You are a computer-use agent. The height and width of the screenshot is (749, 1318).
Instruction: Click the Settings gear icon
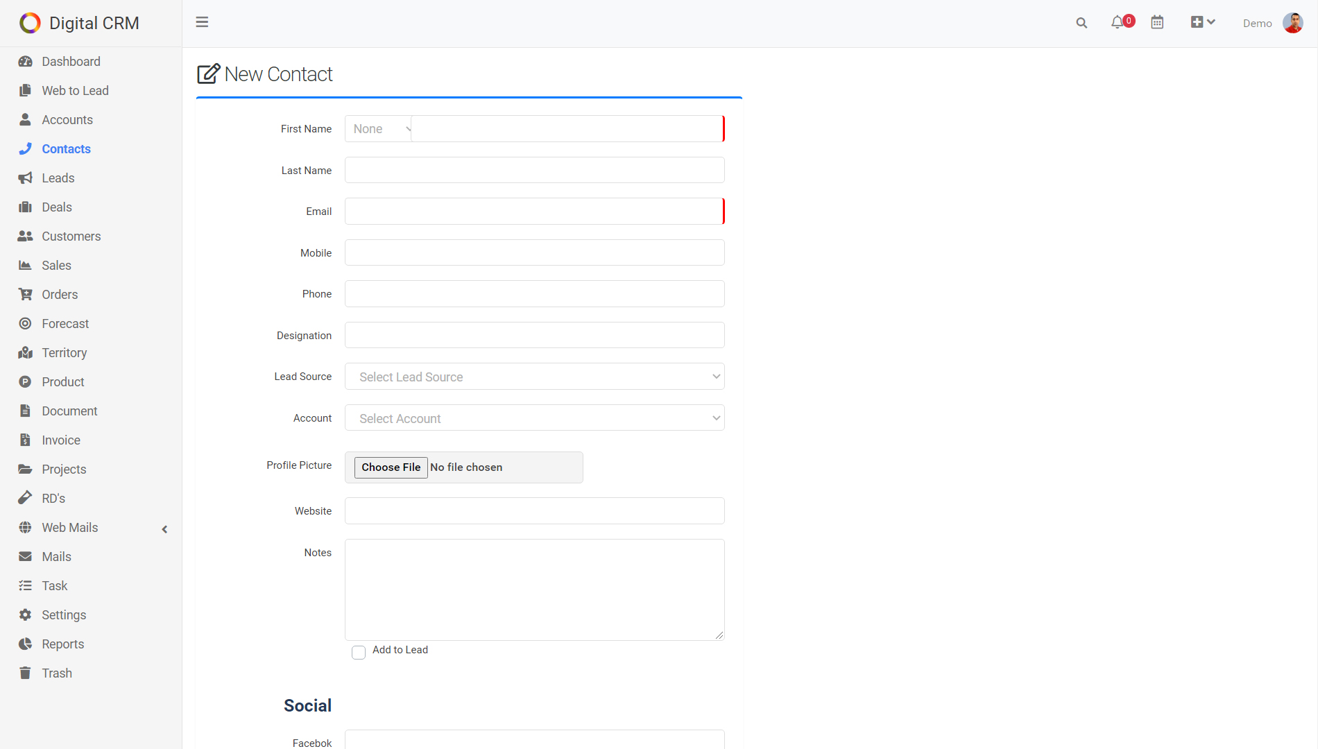(x=26, y=615)
